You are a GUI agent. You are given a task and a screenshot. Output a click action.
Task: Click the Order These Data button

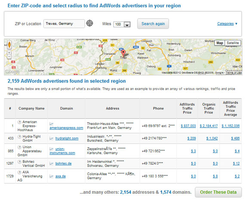(x=218, y=192)
